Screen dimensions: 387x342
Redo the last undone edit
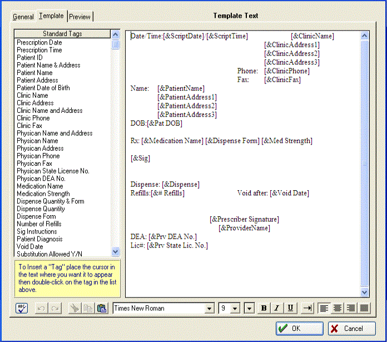click(x=55, y=309)
